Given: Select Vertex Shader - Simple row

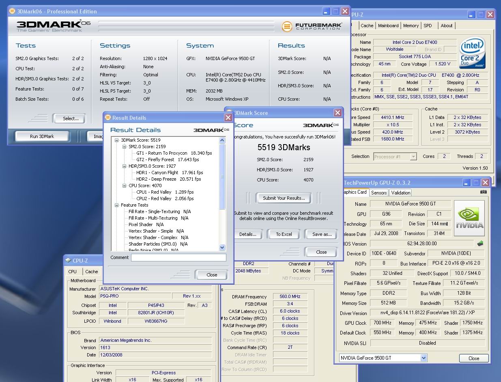Looking at the screenshot, I should (x=156, y=231).
